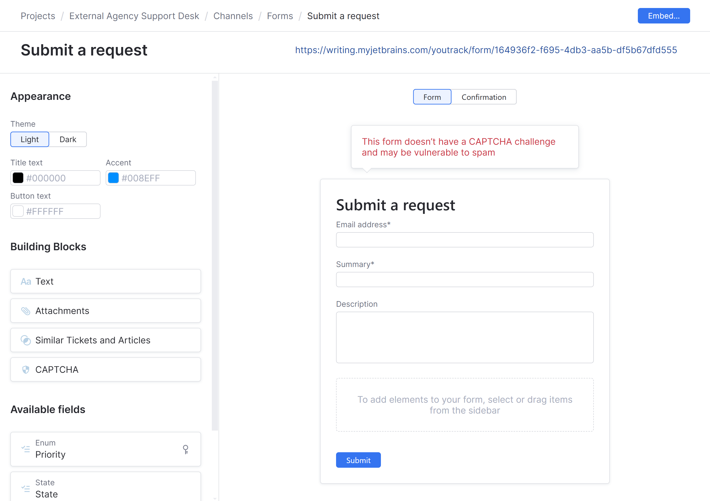Open the Embed options button
The width and height of the screenshot is (710, 501).
point(664,16)
